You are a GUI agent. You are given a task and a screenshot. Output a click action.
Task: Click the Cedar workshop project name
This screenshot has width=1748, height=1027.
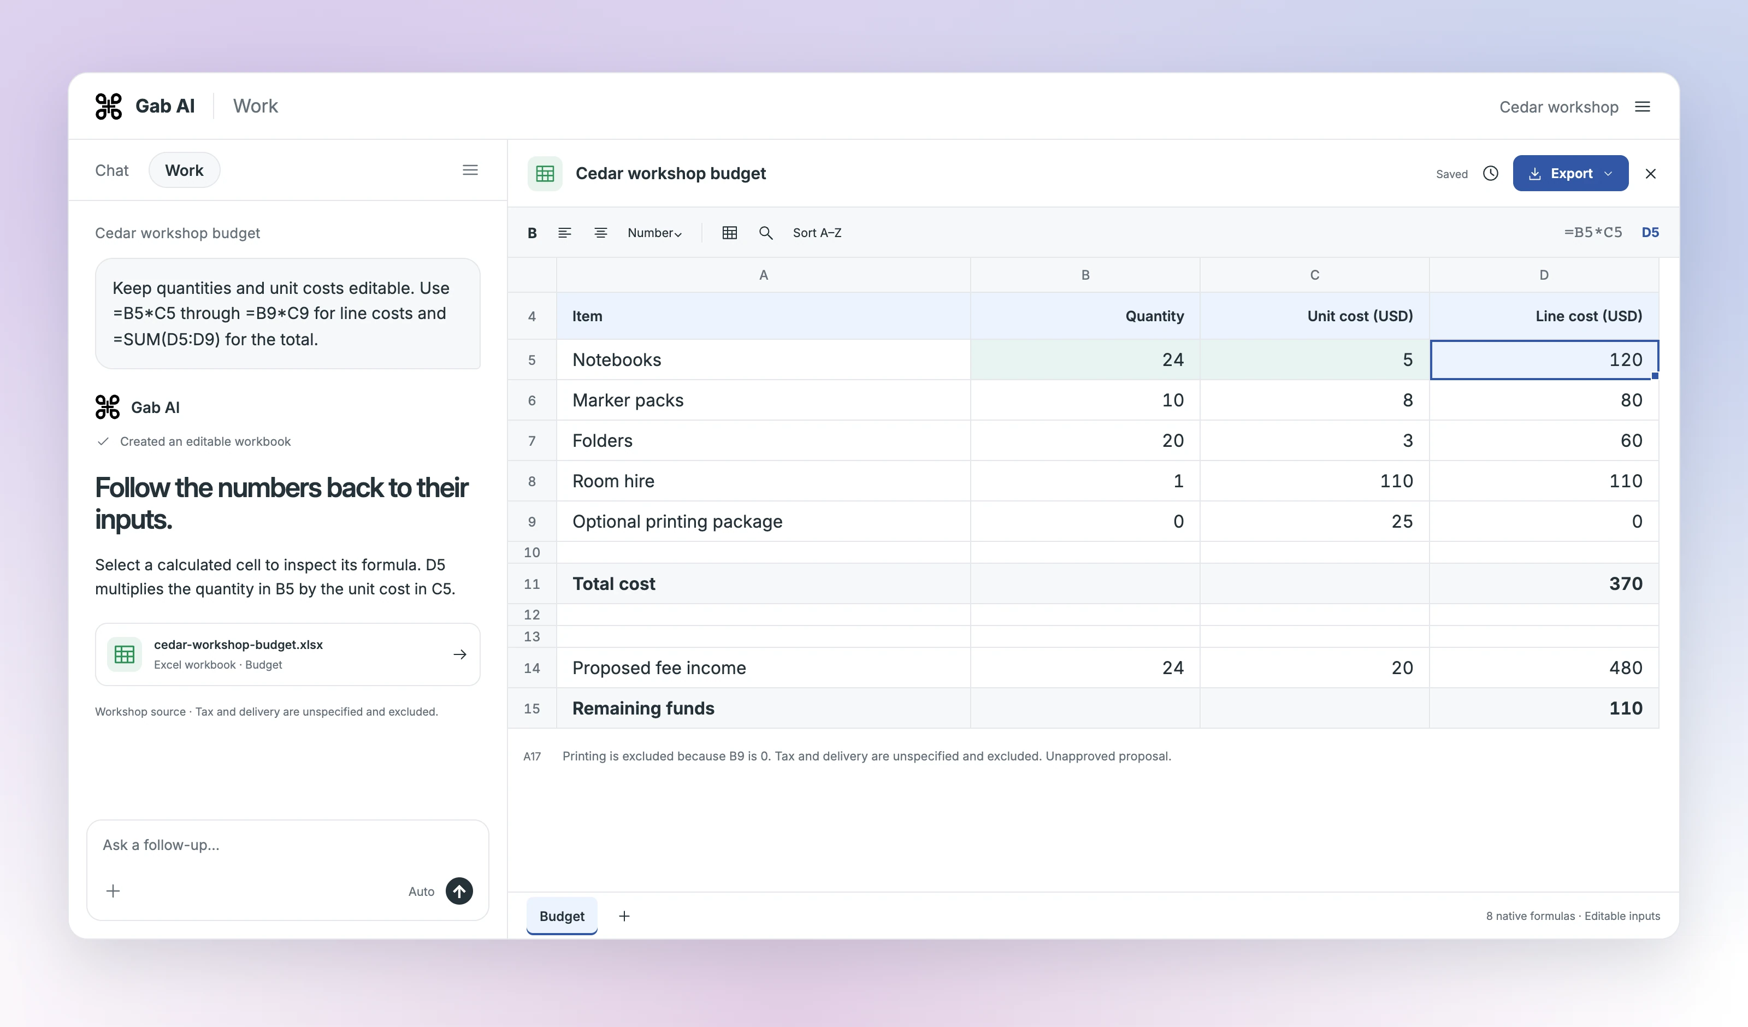1558,107
